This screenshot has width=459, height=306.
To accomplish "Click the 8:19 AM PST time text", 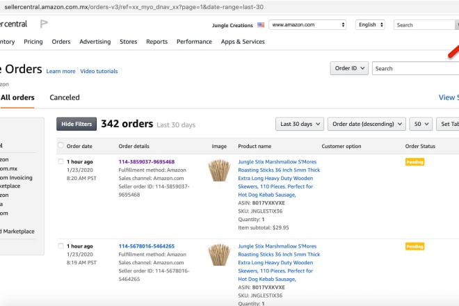I will [x=81, y=263].
